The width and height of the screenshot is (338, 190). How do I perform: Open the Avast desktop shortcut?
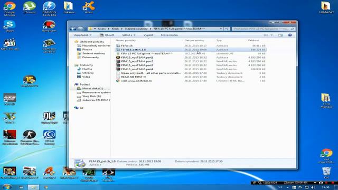[x=89, y=7]
